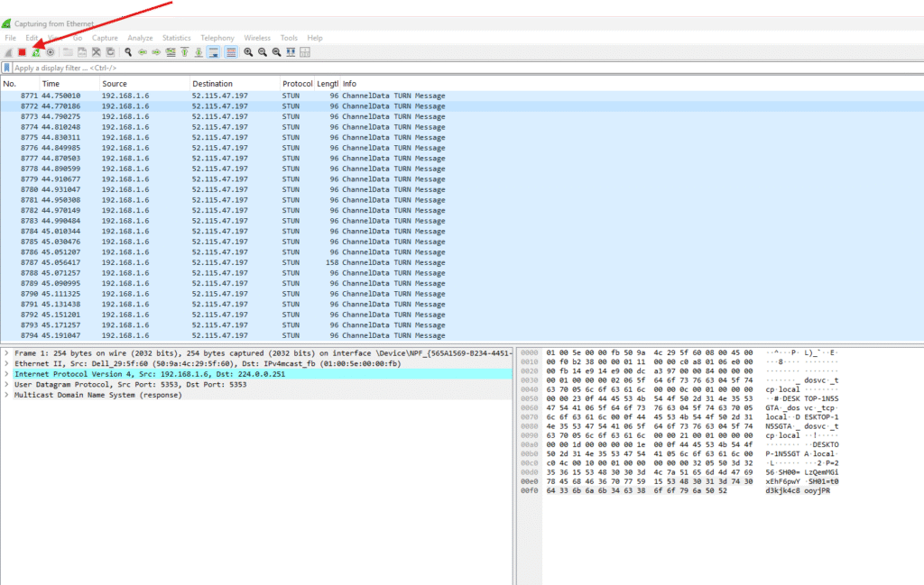Go to the first packet

[x=184, y=52]
